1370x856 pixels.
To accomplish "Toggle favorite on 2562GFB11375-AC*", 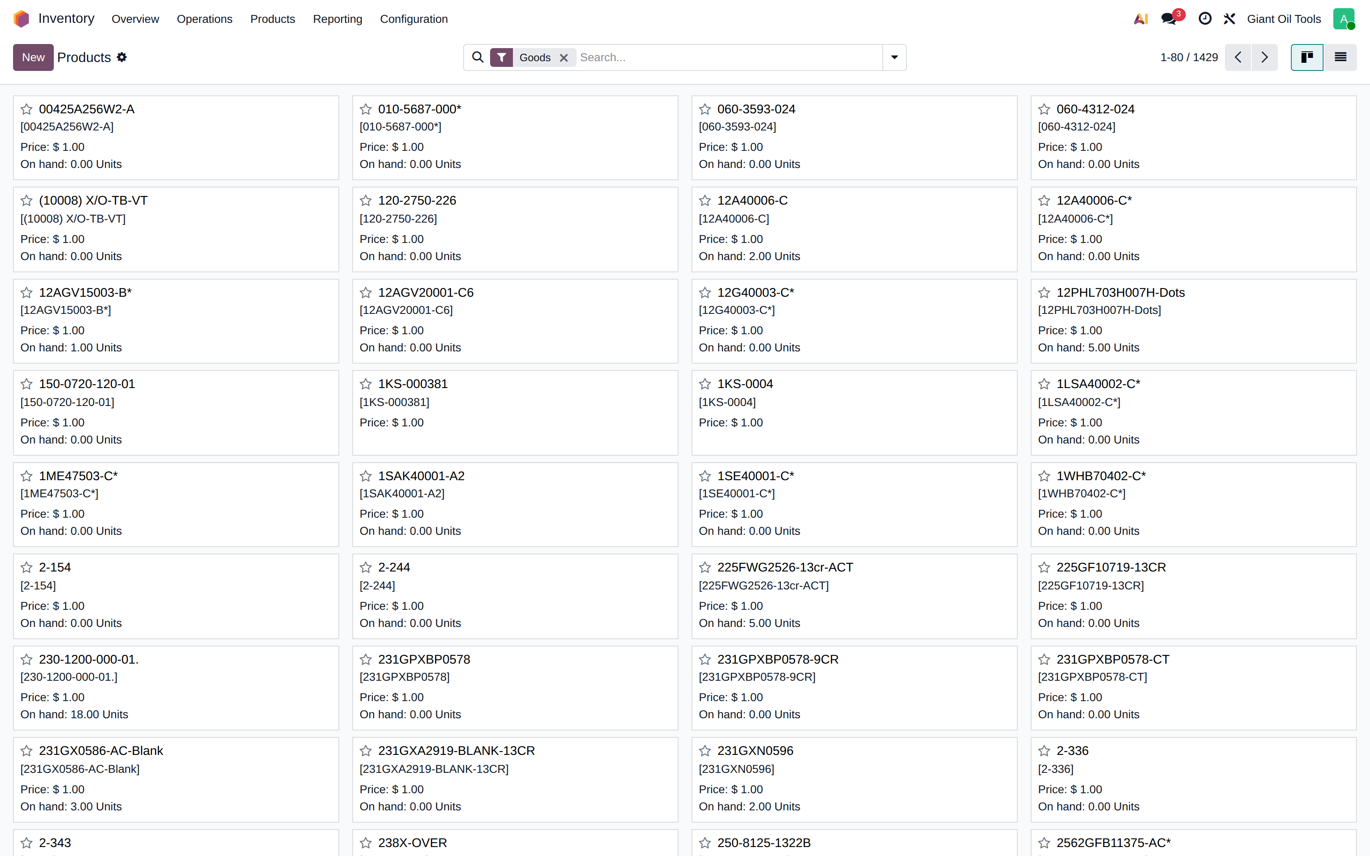I will pos(1045,843).
